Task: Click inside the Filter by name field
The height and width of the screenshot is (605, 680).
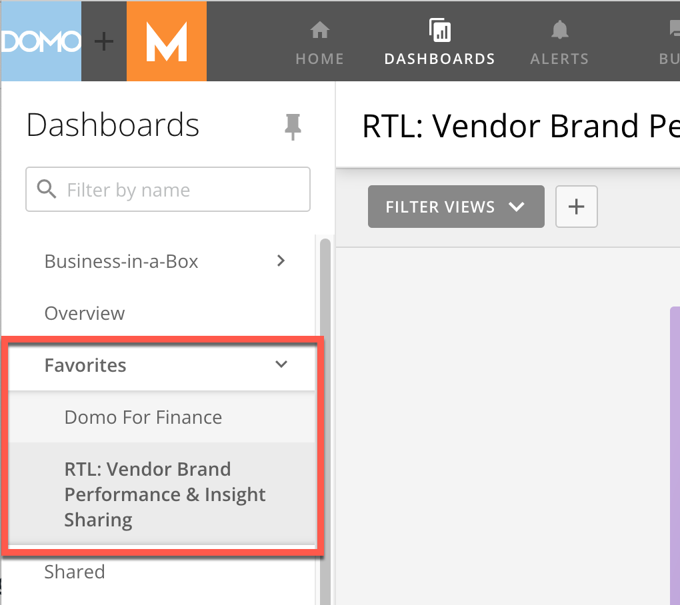Action: (x=167, y=189)
